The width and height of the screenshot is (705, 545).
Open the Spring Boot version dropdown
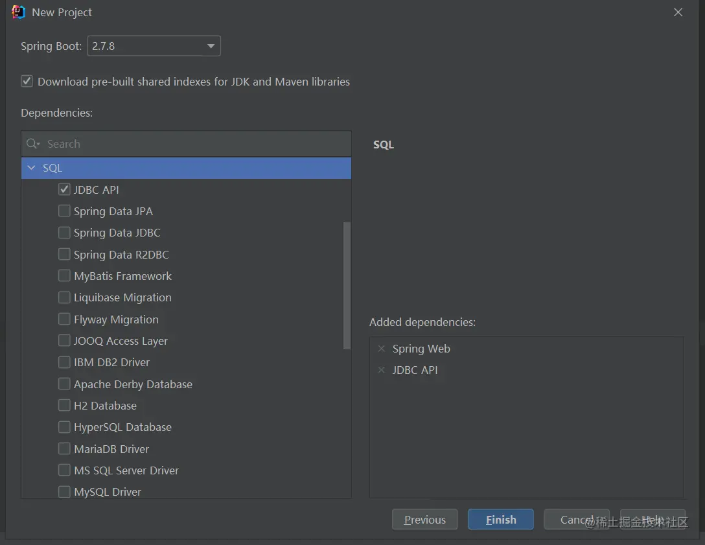point(211,45)
